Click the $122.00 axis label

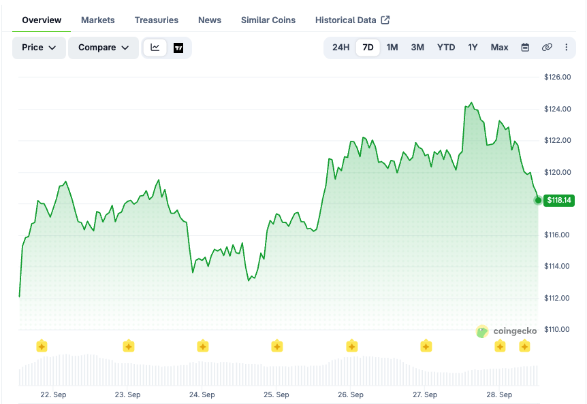pos(558,140)
